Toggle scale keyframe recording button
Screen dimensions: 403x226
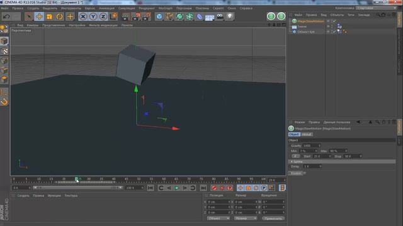[x=248, y=188]
